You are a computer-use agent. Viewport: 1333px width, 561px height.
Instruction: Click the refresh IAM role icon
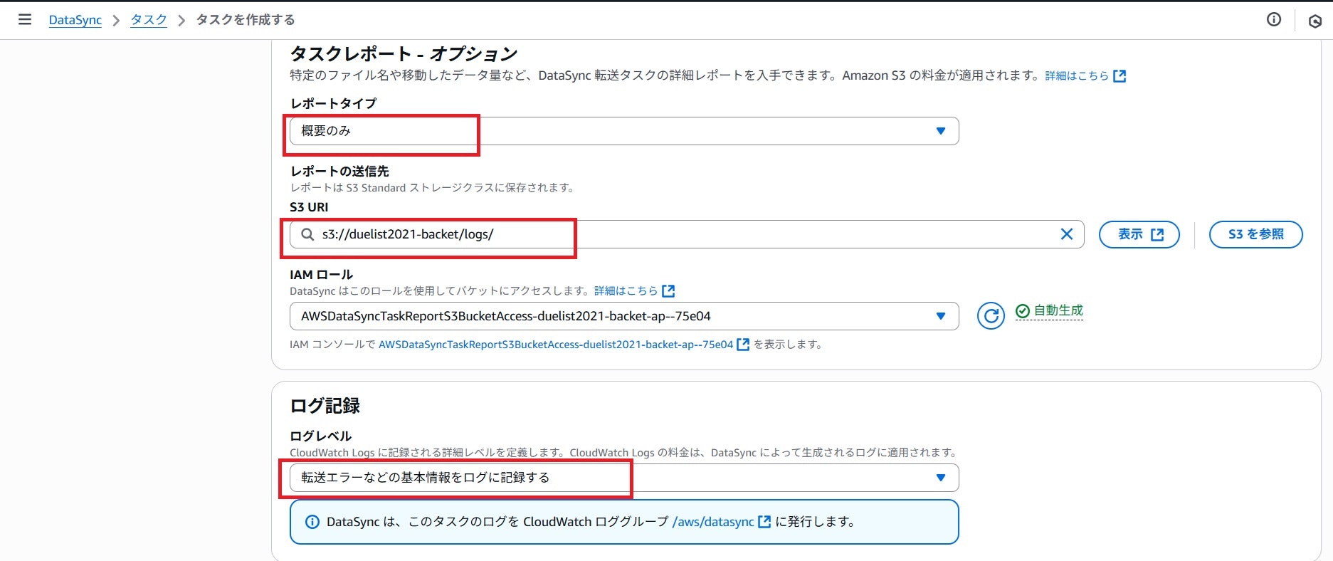point(991,315)
